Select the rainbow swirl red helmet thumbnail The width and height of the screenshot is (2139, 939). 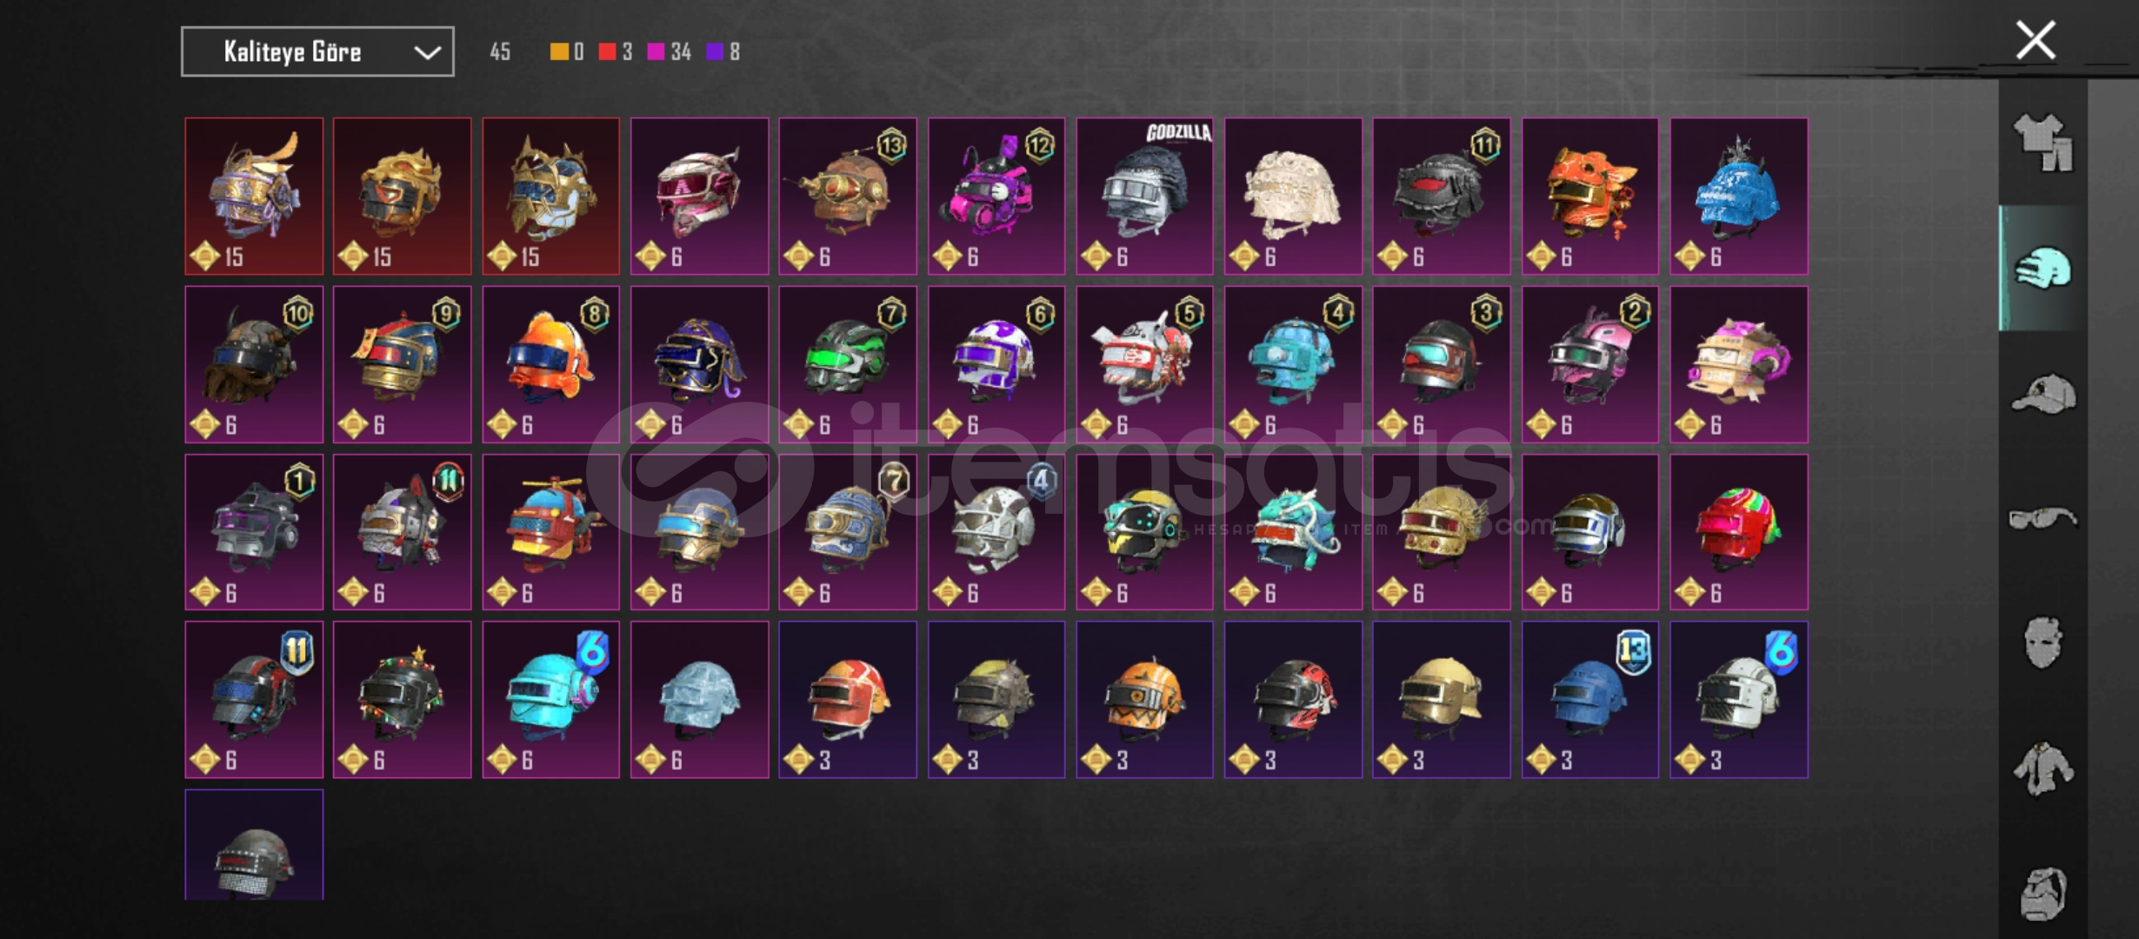[x=1738, y=532]
